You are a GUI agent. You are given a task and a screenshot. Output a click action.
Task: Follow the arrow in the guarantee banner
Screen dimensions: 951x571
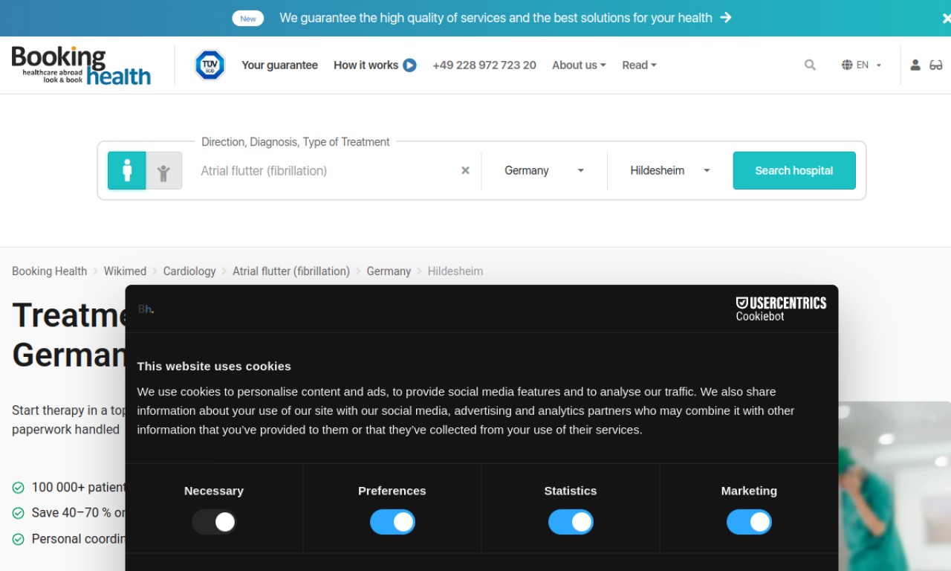726,17
